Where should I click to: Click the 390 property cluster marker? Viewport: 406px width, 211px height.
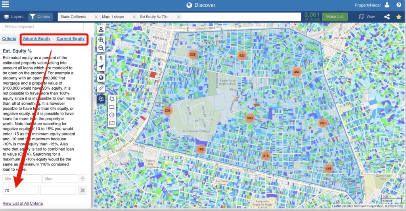(250, 118)
